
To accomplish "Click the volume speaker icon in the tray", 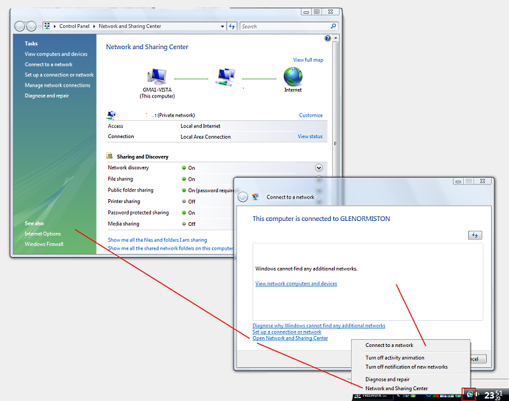I will click(478, 393).
